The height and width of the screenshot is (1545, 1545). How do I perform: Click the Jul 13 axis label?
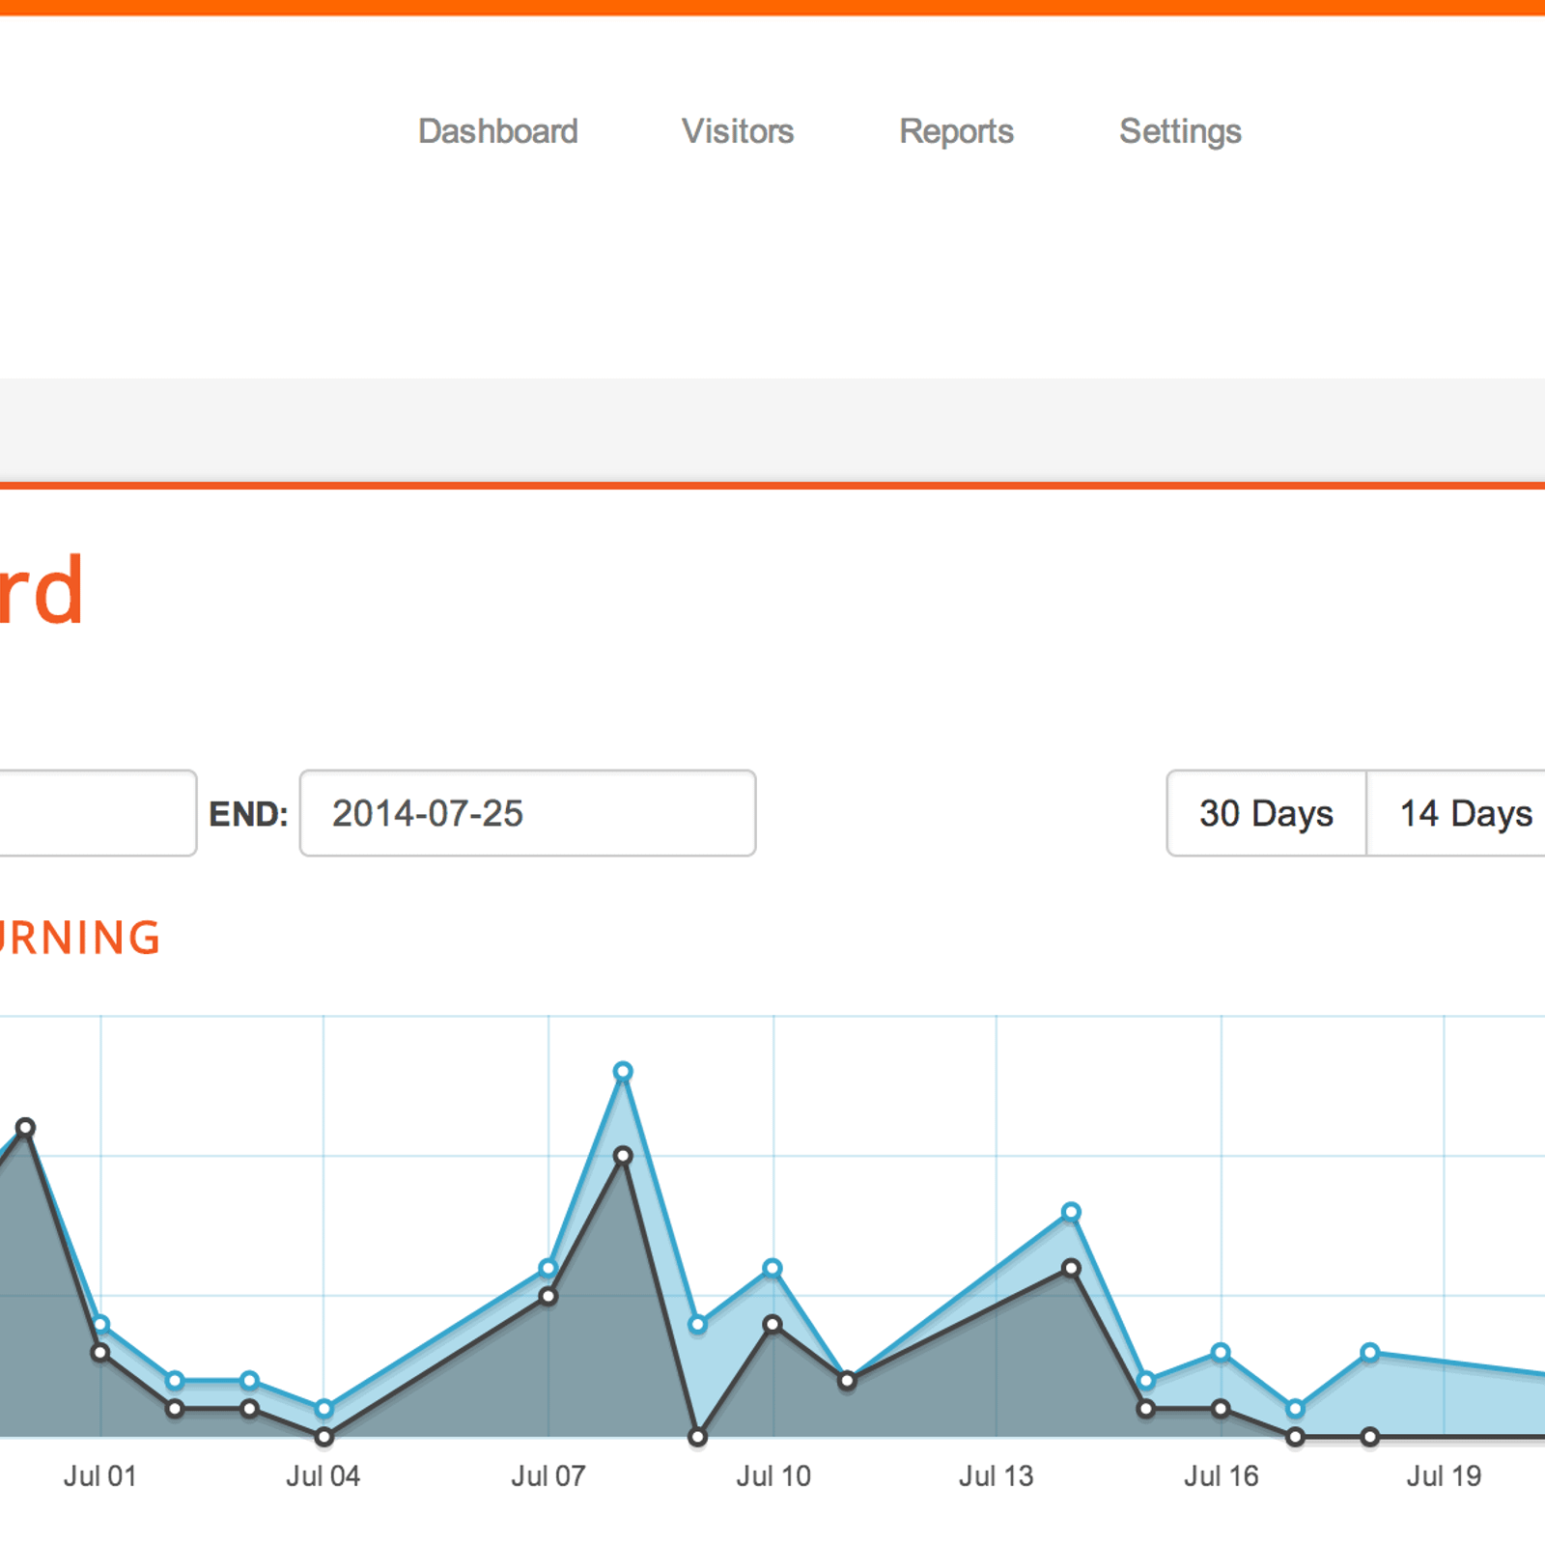(x=996, y=1476)
